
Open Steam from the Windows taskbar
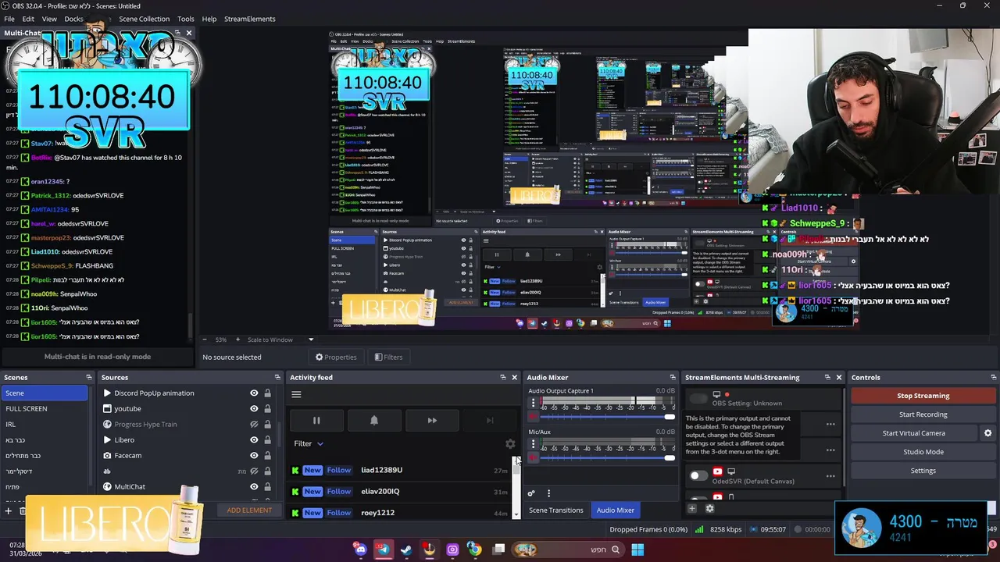[x=406, y=550]
